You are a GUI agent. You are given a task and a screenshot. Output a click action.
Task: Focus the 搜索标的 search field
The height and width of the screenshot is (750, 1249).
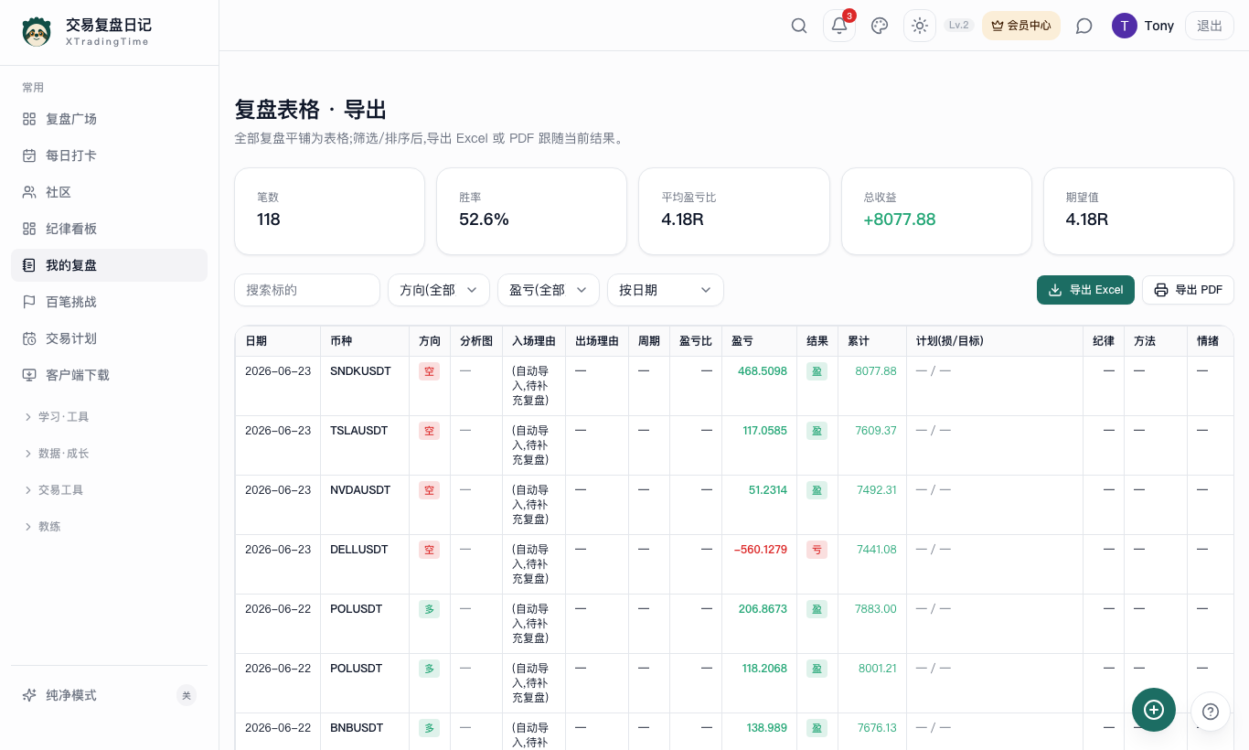tap(307, 290)
